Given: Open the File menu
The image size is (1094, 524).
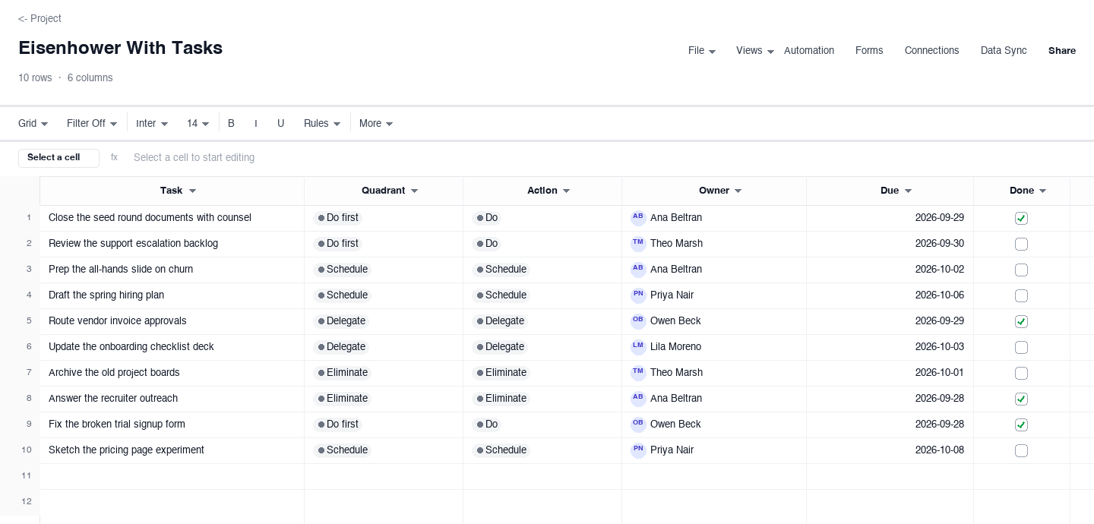Looking at the screenshot, I should point(702,51).
